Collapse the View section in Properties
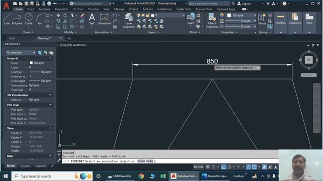323x181 pixels. pyautogui.click(x=50, y=128)
